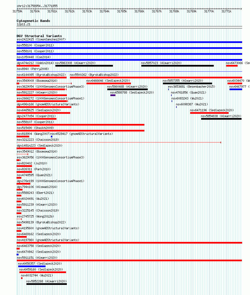250x295 pixels.
Task: Open nsv5852268 (Almarri2020) variant
Action: [x=46, y=281]
